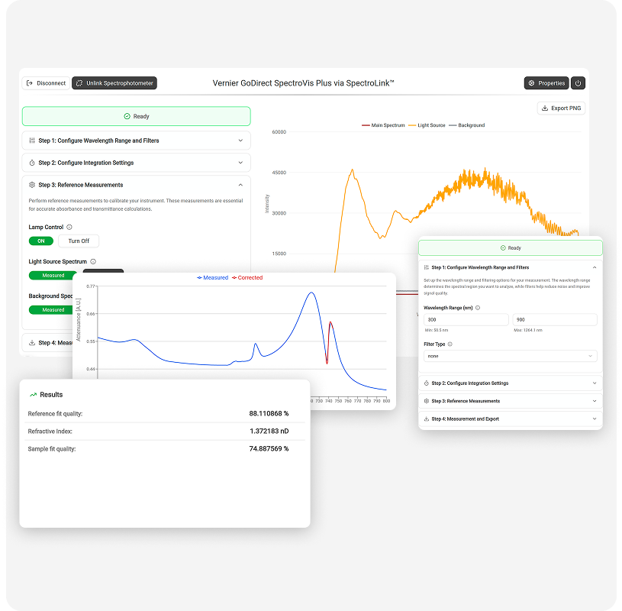Click the Results chart icon

point(34,394)
